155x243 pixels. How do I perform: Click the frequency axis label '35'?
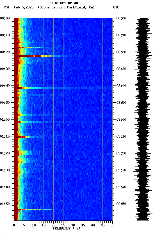coord(83,225)
